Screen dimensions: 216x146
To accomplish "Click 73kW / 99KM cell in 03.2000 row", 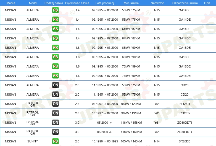I will point(131,66).
